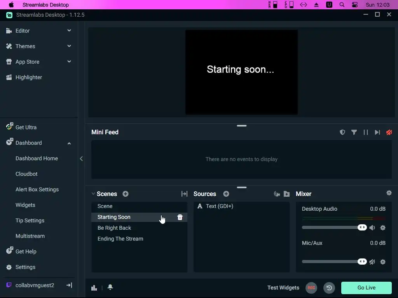Open performance stats bar chart icon
The image size is (398, 298).
coord(94,288)
